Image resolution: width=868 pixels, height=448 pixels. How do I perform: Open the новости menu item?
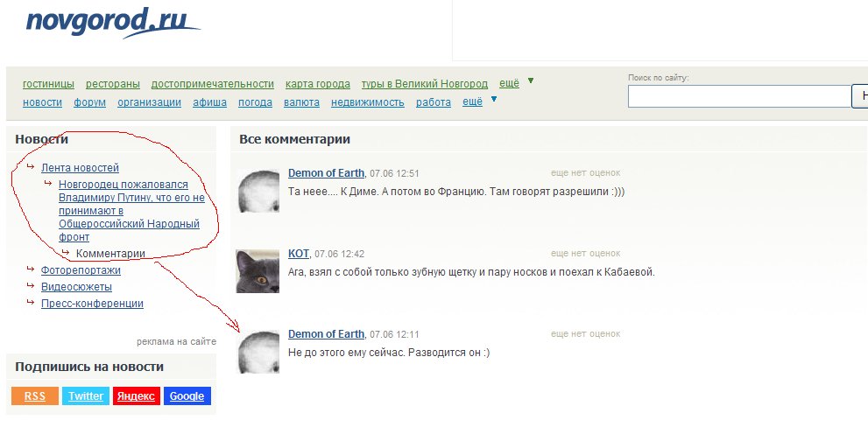click(43, 102)
